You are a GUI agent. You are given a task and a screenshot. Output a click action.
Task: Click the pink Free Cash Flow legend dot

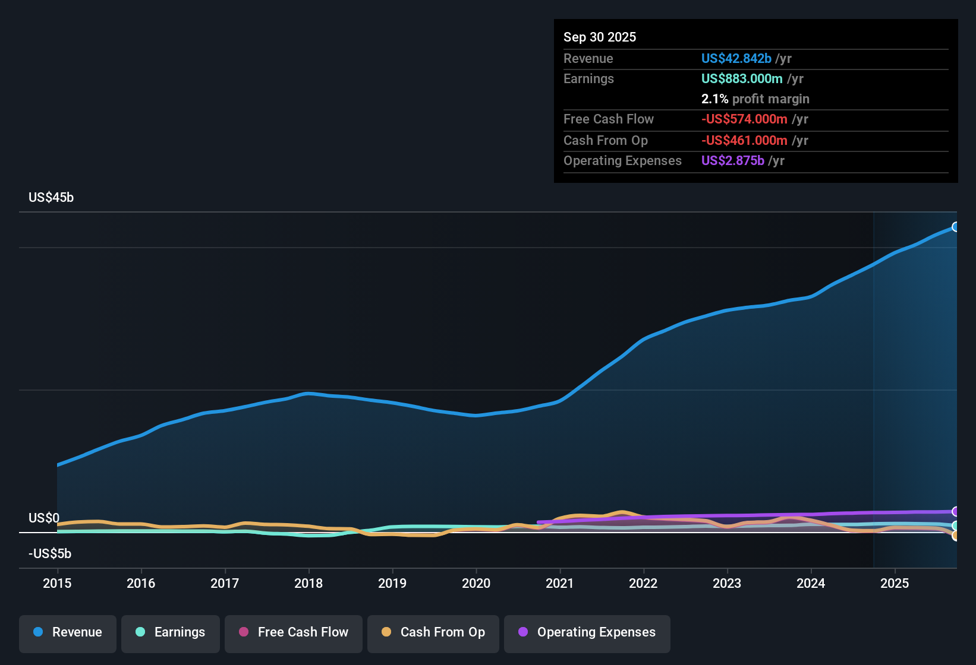pyautogui.click(x=243, y=632)
